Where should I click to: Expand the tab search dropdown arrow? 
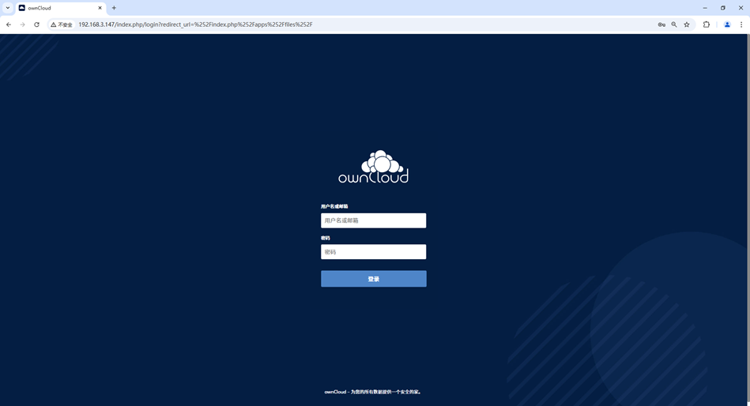click(x=8, y=8)
